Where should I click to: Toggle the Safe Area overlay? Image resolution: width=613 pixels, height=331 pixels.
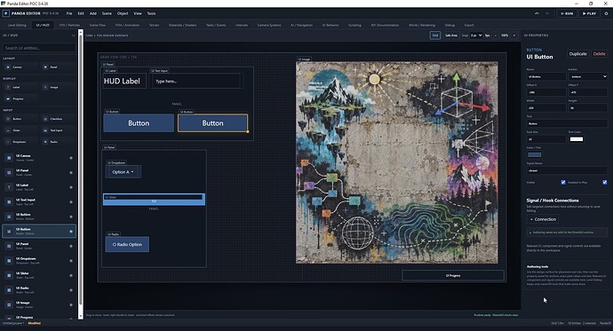pos(451,35)
